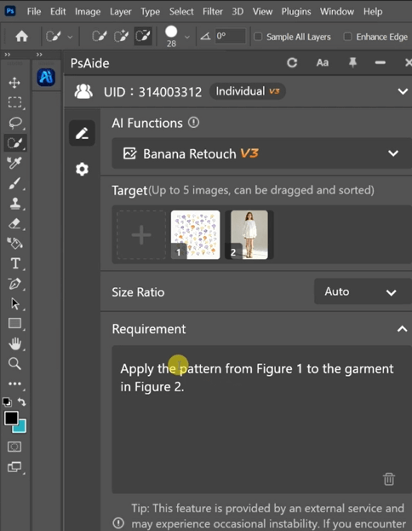Select the Eraser tool
This screenshot has height=531, width=412.
14,223
